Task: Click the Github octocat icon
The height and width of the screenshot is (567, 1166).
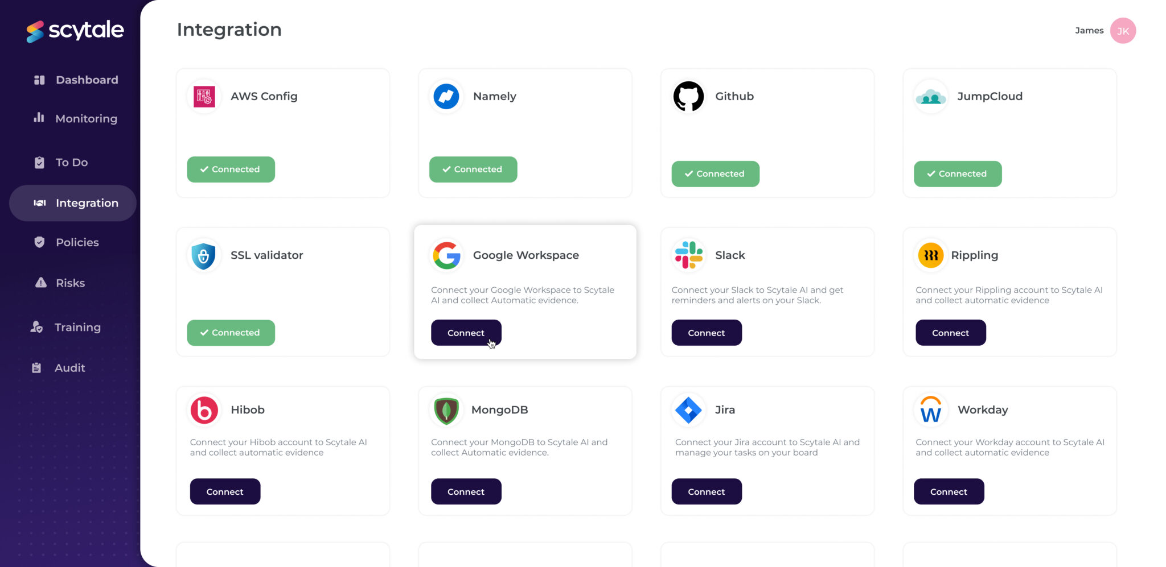Action: (x=688, y=96)
